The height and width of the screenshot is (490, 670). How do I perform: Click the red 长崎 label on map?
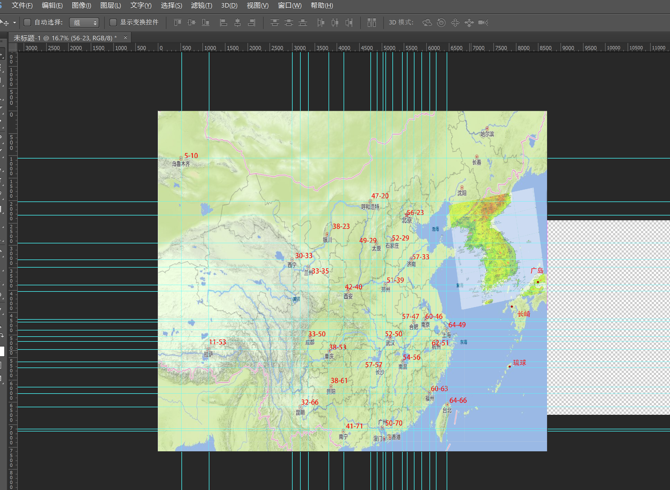(x=524, y=314)
